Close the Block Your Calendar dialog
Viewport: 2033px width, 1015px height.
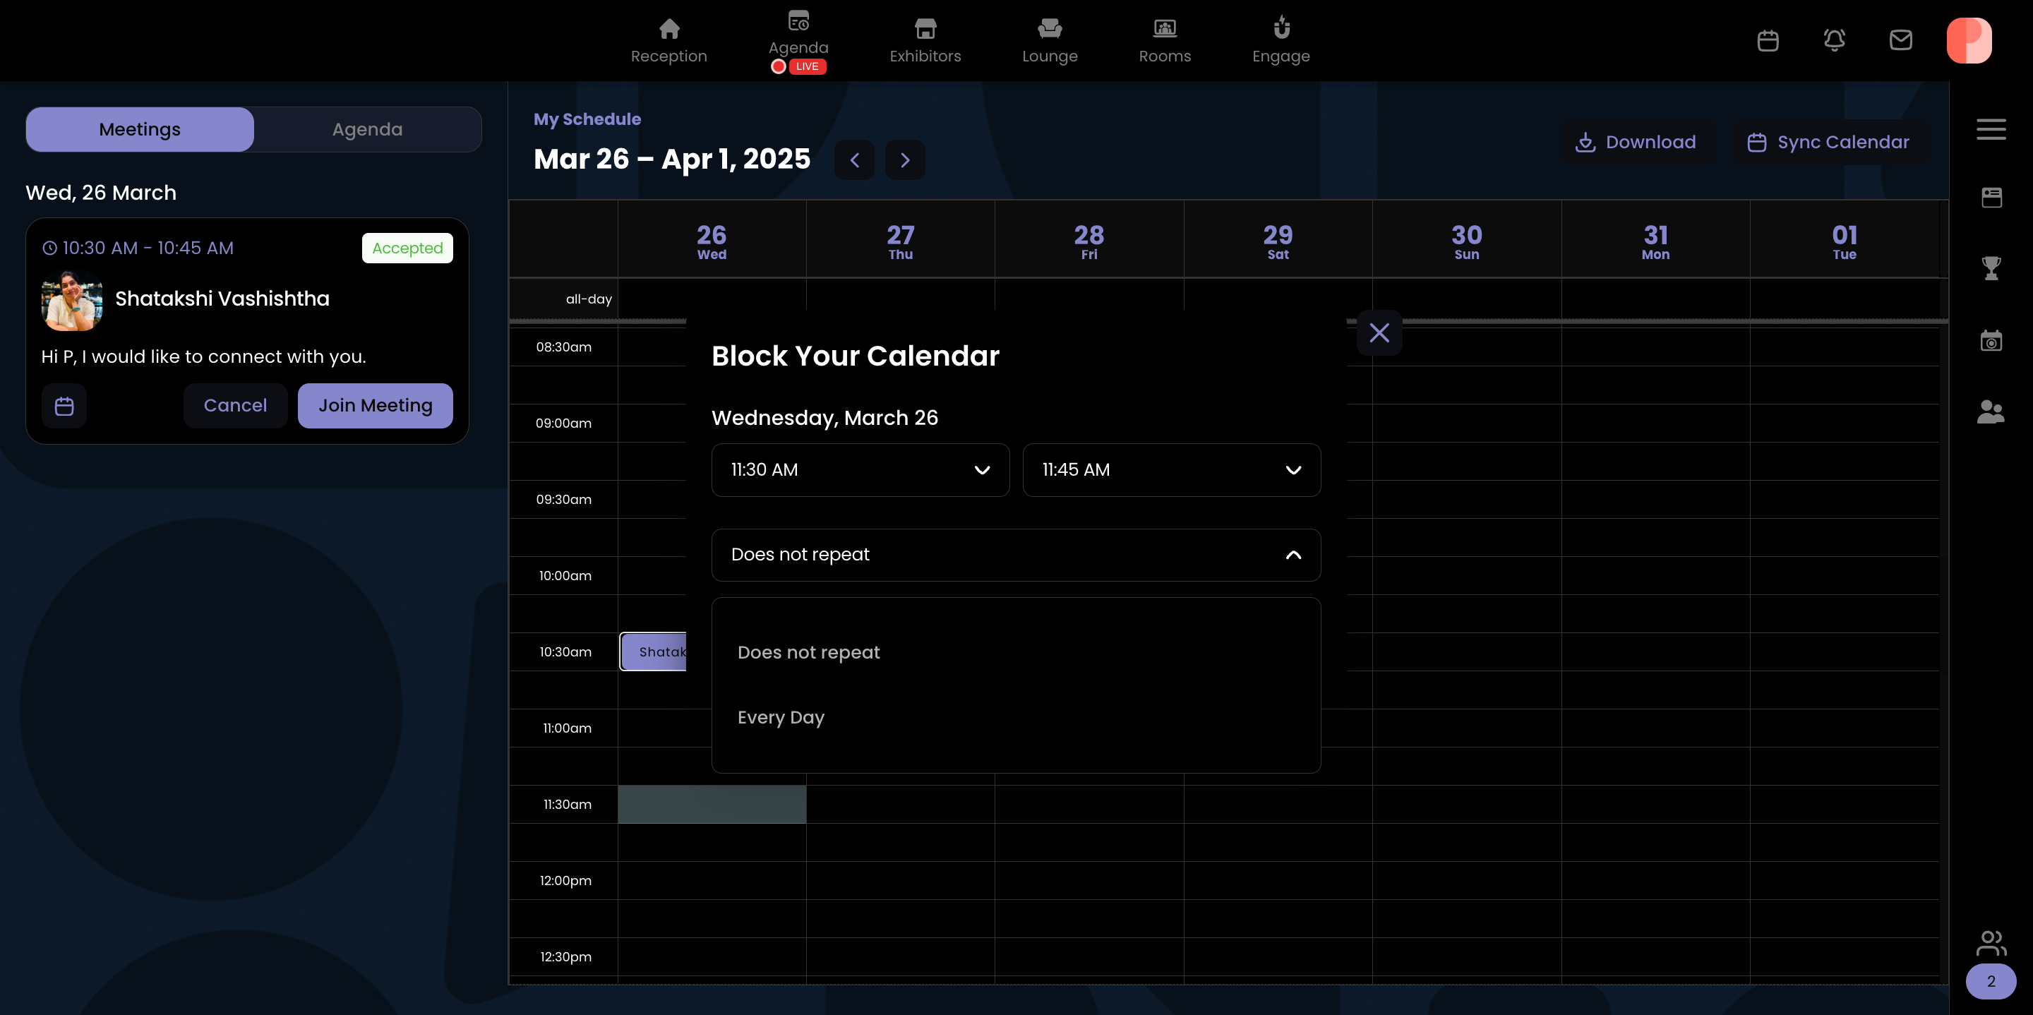coord(1379,332)
